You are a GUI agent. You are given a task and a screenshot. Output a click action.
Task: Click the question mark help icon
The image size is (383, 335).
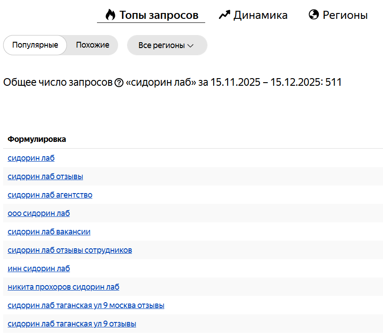tap(119, 83)
